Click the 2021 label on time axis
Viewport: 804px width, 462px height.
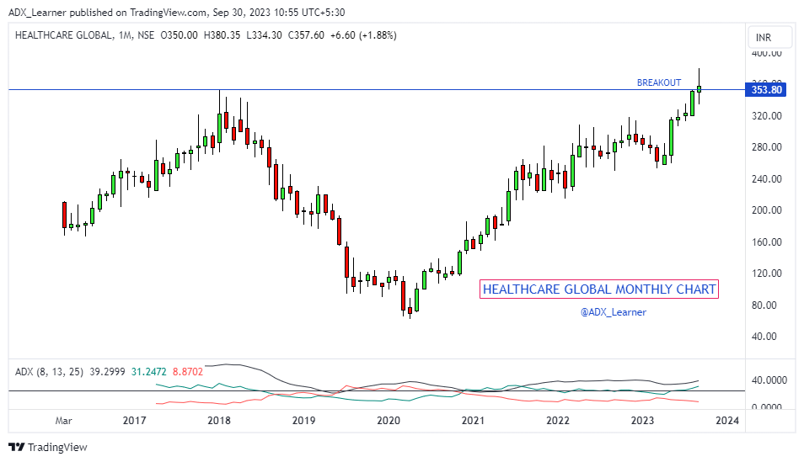(x=473, y=421)
